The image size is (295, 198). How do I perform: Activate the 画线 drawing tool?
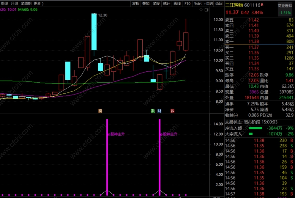pos(177,4)
